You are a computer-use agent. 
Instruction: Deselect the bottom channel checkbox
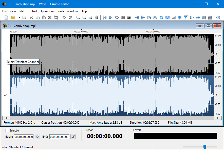(x=5, y=95)
